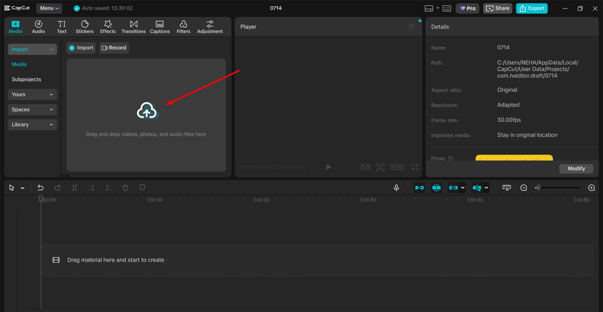The width and height of the screenshot is (603, 312).
Task: Click the Player zoom-to-fit focus icon
Action: 381,167
